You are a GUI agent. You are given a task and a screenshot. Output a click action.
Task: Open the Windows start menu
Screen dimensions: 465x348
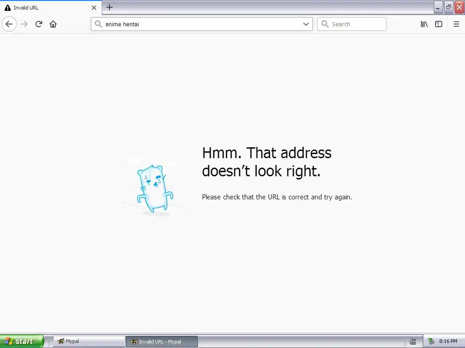[22, 341]
